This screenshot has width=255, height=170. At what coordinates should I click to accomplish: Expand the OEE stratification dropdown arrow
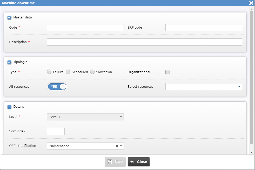121,146
